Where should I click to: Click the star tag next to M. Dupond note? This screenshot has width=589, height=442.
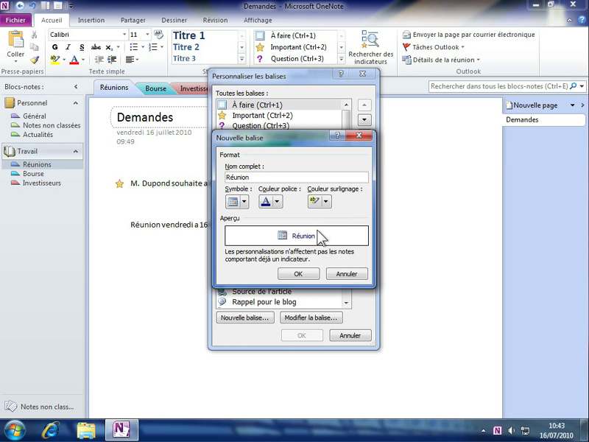(119, 183)
